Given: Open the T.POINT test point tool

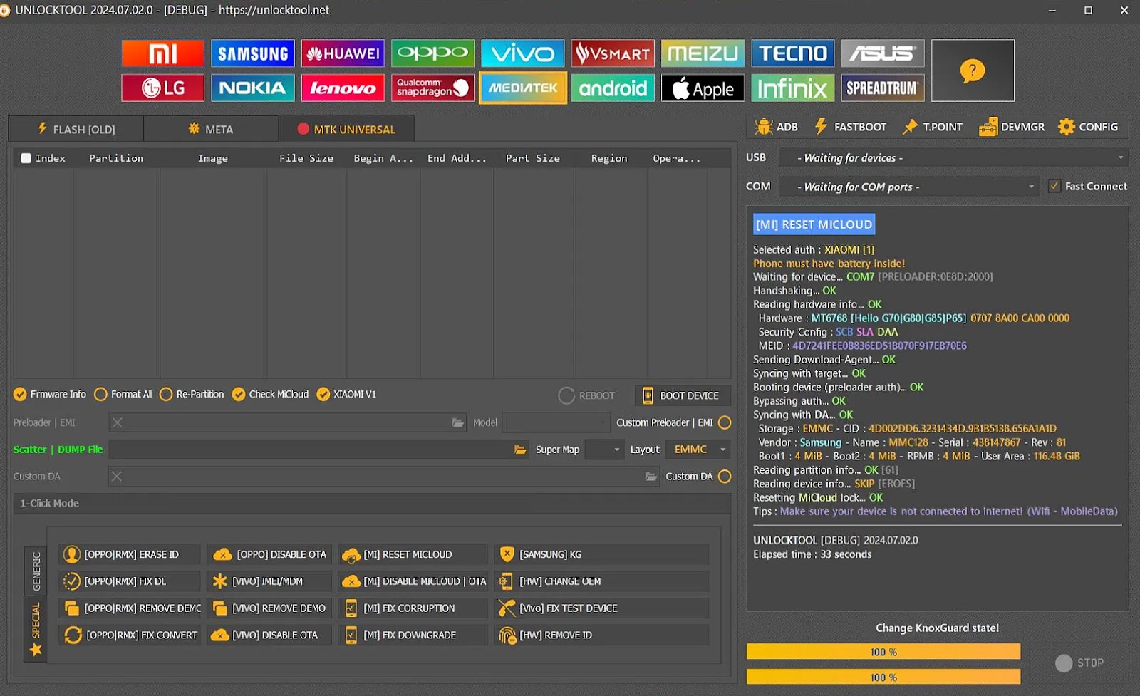Looking at the screenshot, I should point(933,127).
